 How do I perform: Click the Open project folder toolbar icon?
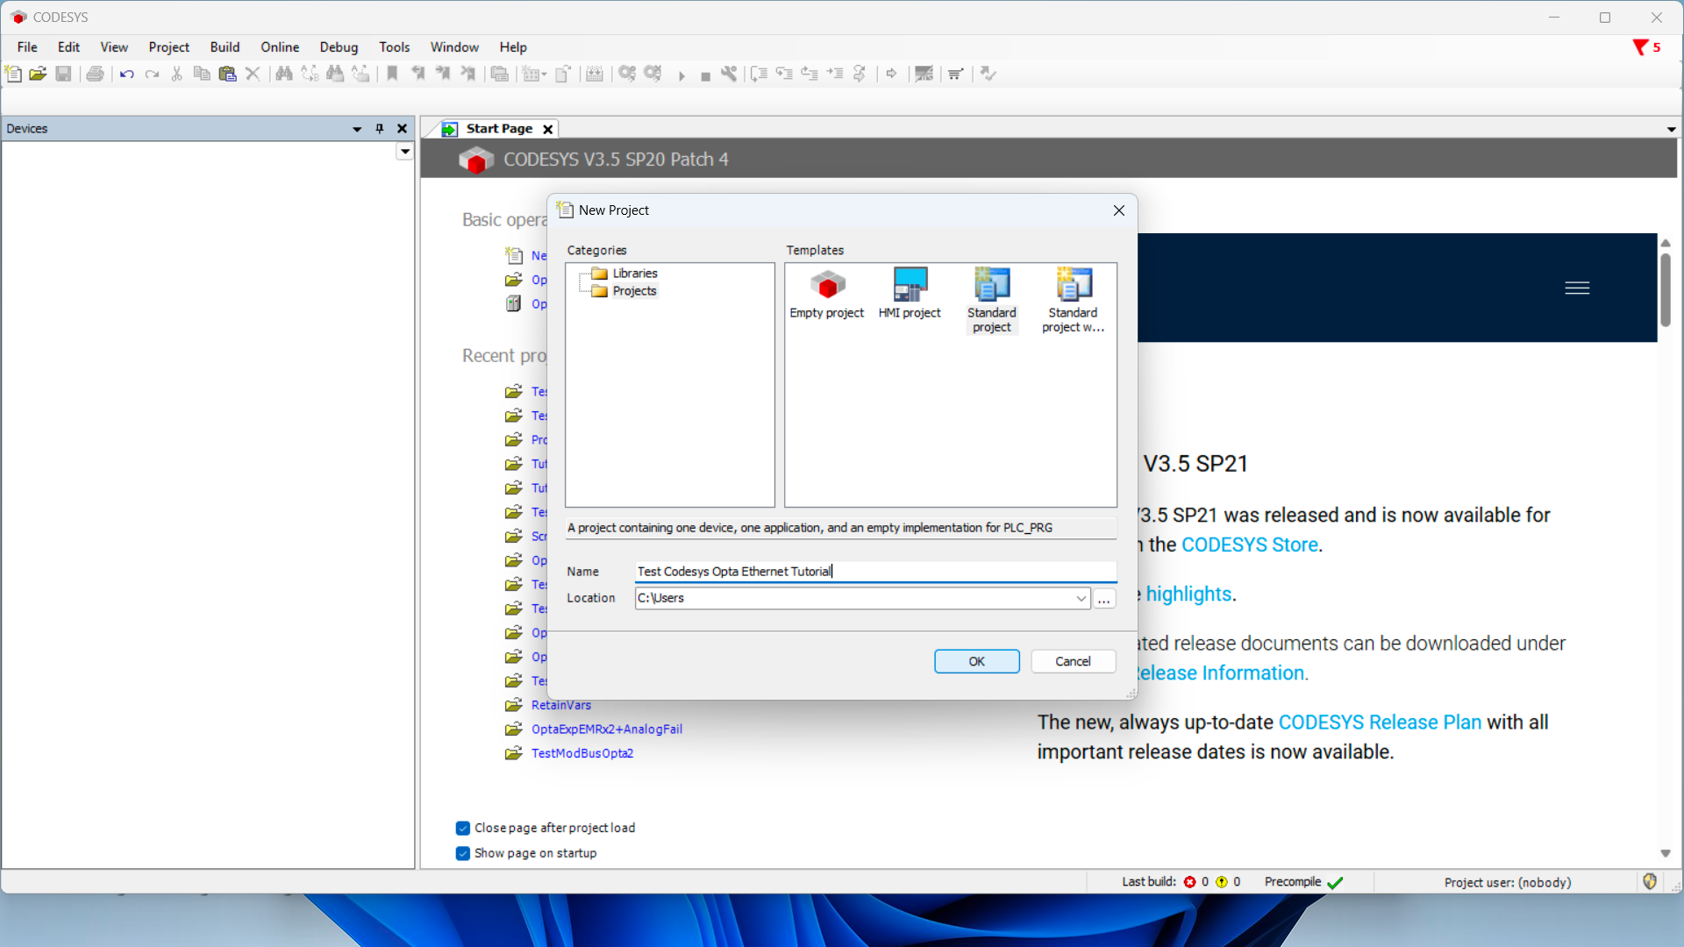[38, 74]
